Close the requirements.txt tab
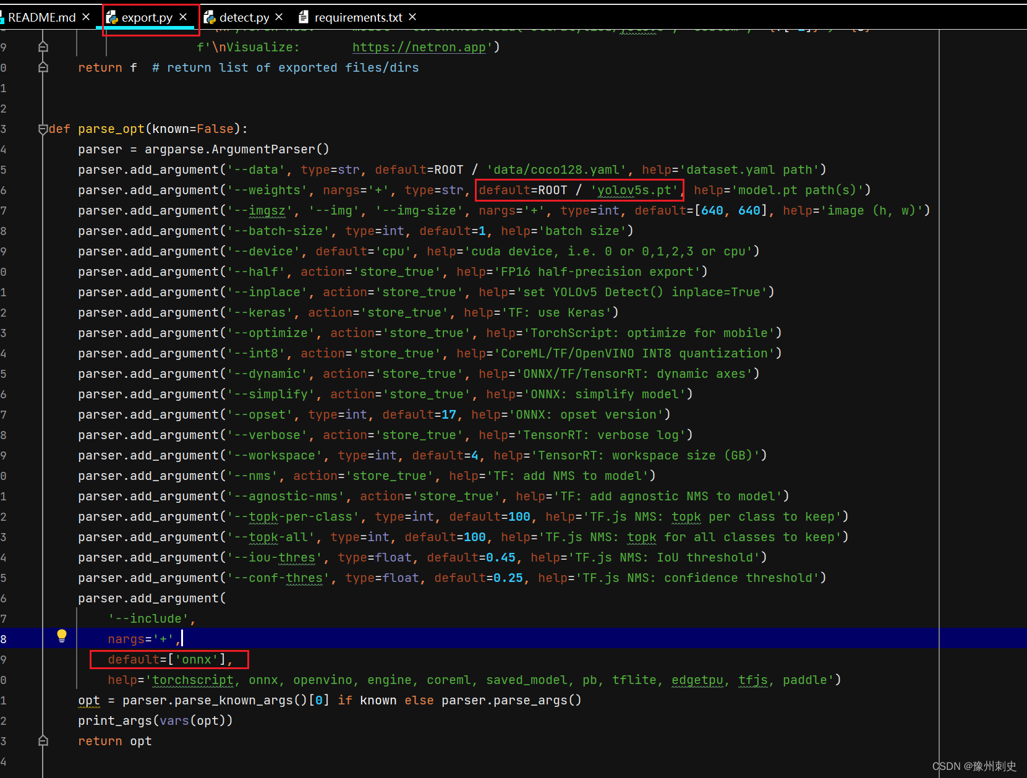The image size is (1027, 778). point(412,17)
